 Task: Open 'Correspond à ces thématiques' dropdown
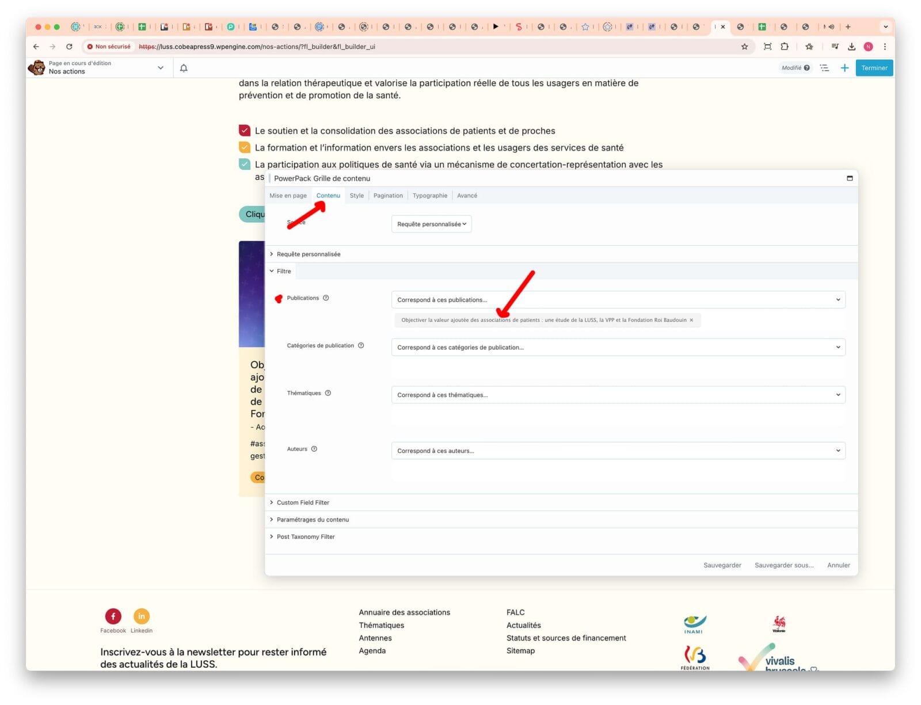(x=618, y=395)
